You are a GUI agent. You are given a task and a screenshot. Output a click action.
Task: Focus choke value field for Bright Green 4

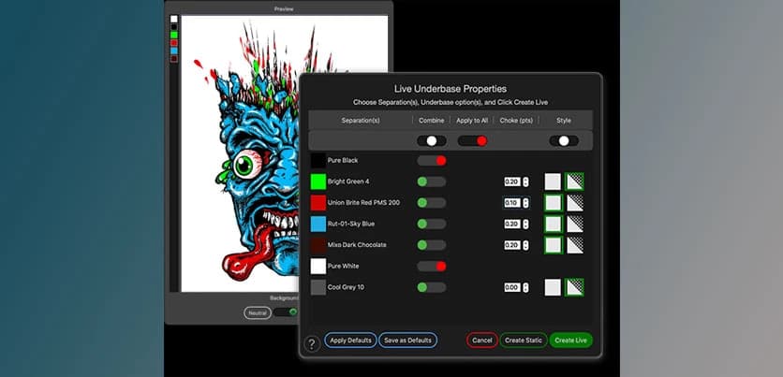point(511,181)
